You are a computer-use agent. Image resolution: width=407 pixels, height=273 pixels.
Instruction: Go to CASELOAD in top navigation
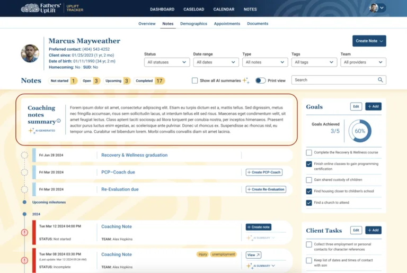[x=194, y=10]
